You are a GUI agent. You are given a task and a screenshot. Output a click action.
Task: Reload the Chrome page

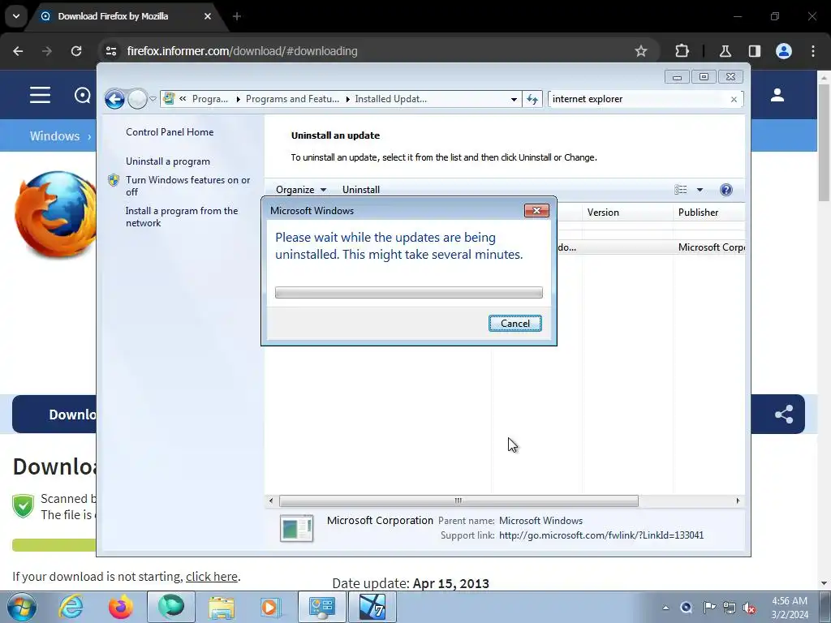click(x=76, y=51)
